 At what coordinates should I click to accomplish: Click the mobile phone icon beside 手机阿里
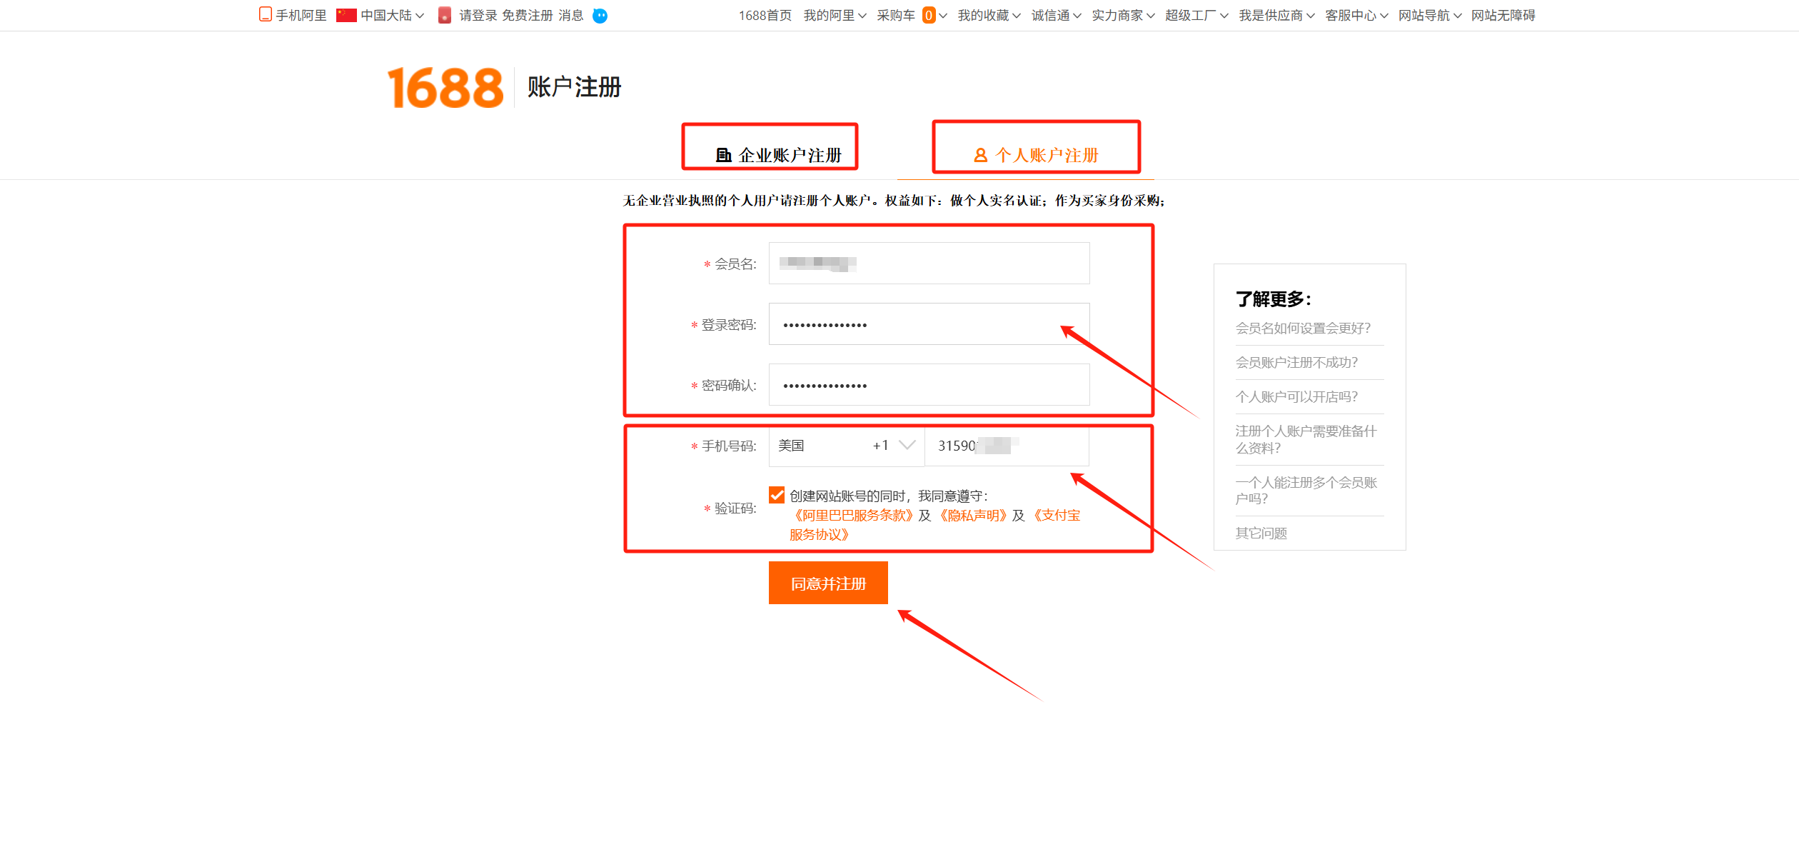click(x=265, y=14)
